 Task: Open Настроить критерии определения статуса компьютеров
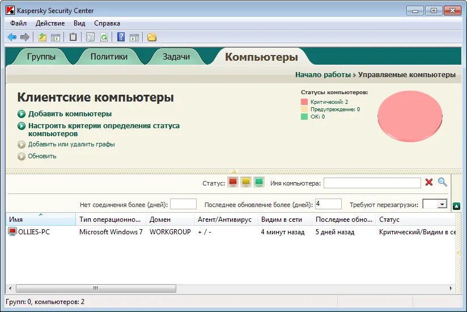pos(104,130)
